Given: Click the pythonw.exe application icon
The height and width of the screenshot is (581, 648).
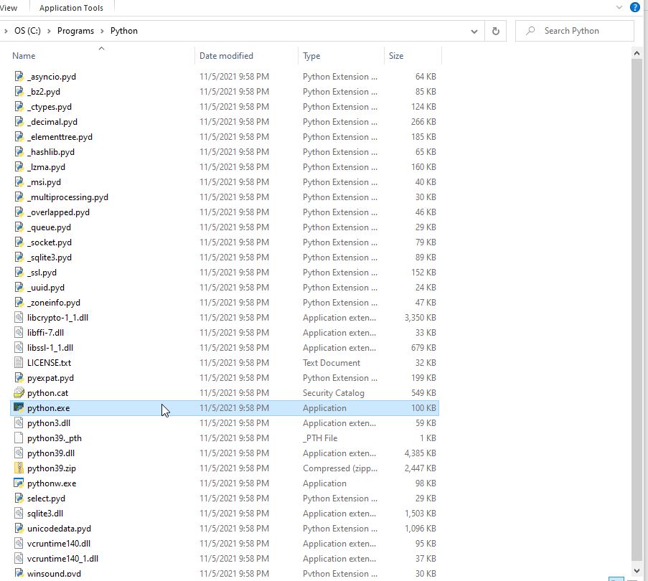Looking at the screenshot, I should 19,483.
